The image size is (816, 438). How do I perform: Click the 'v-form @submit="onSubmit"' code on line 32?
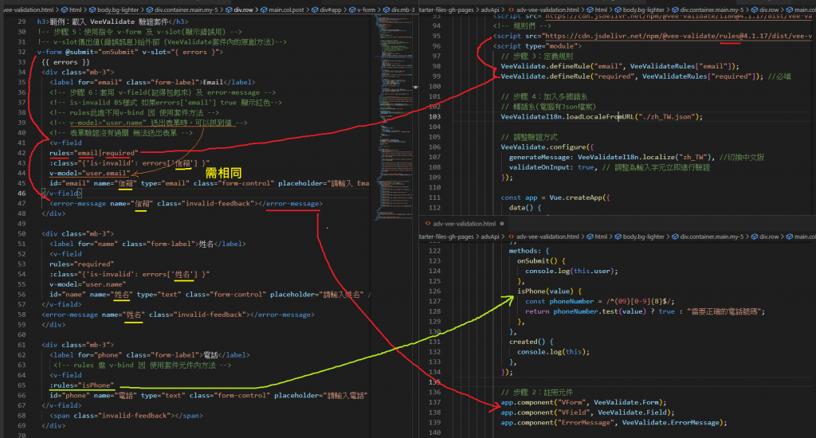(x=88, y=52)
